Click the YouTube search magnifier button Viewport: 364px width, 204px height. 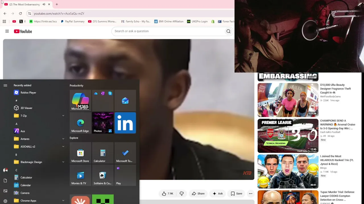click(x=228, y=31)
